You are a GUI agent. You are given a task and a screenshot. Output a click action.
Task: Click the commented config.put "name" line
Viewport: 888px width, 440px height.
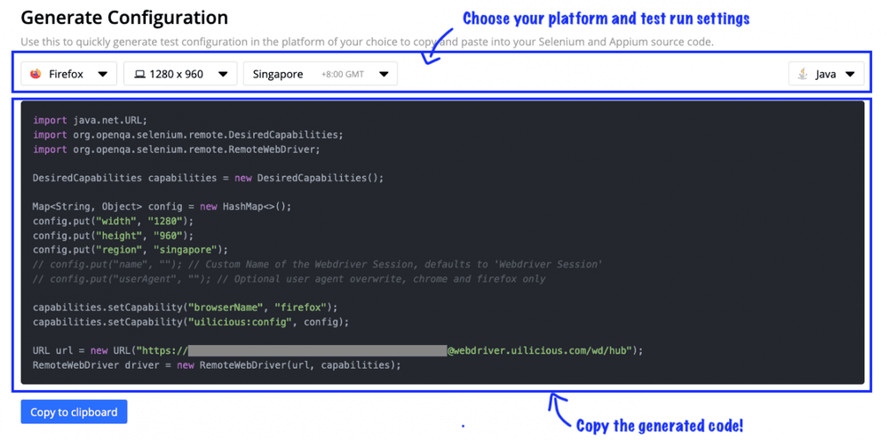(x=318, y=264)
